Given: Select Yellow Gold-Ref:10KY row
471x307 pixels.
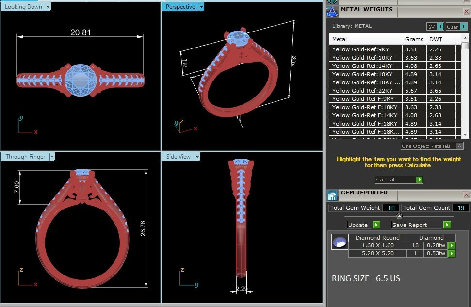Looking at the screenshot, I should click(x=395, y=58).
